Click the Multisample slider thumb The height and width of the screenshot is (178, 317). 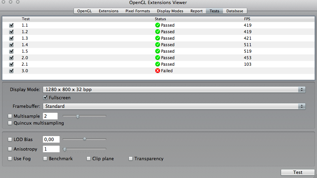tap(78, 116)
